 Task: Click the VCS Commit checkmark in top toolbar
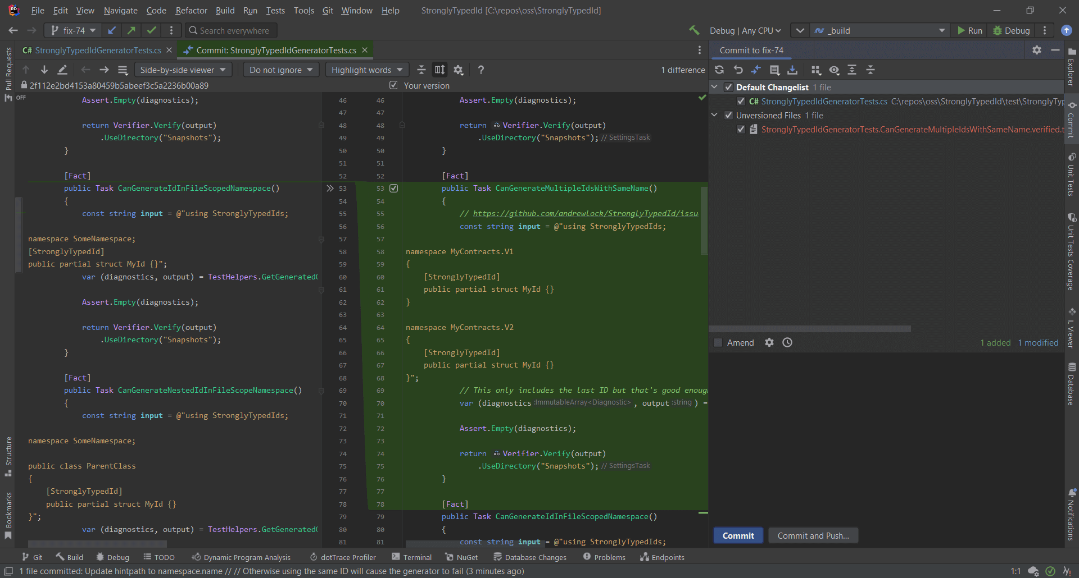152,30
